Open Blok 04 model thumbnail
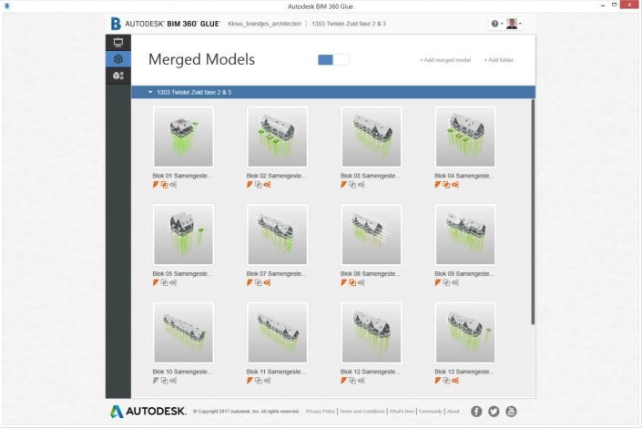Viewport: 642px width, 428px height. click(x=465, y=137)
